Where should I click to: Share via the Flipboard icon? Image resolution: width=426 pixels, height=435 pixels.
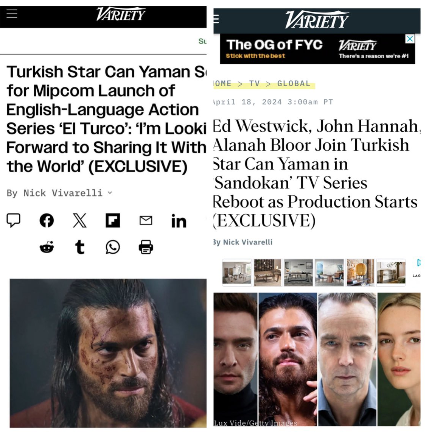pos(113,221)
